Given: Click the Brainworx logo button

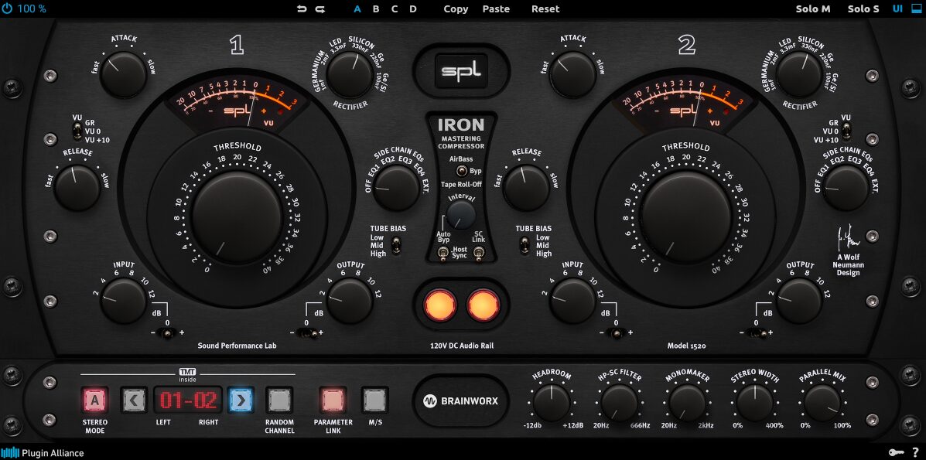Looking at the screenshot, I should coord(460,401).
